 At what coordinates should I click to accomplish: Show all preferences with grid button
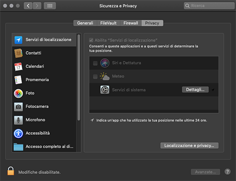[x=50, y=6]
